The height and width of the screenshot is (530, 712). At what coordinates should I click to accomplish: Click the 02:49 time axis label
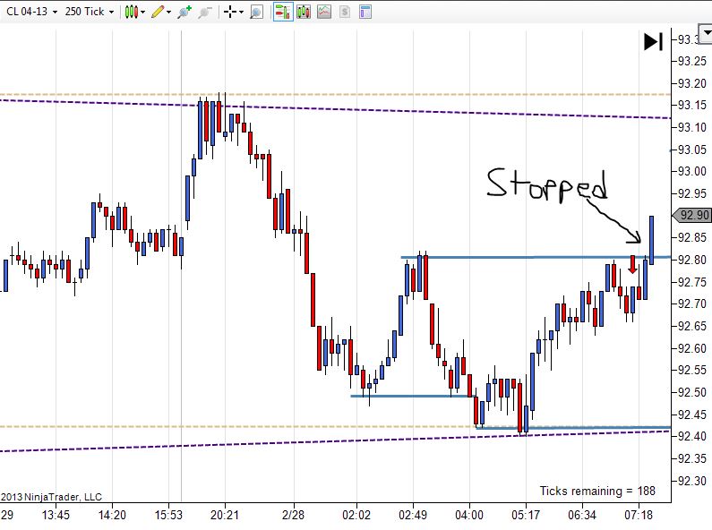click(x=413, y=516)
